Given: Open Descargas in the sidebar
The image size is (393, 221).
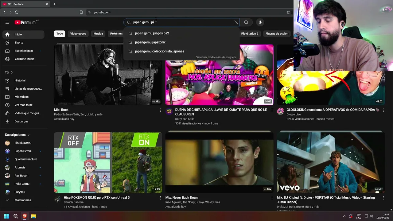Looking at the screenshot, I should click(23, 121).
